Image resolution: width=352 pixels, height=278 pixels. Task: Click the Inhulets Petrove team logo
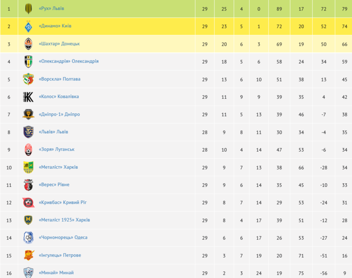pyautogui.click(x=28, y=255)
